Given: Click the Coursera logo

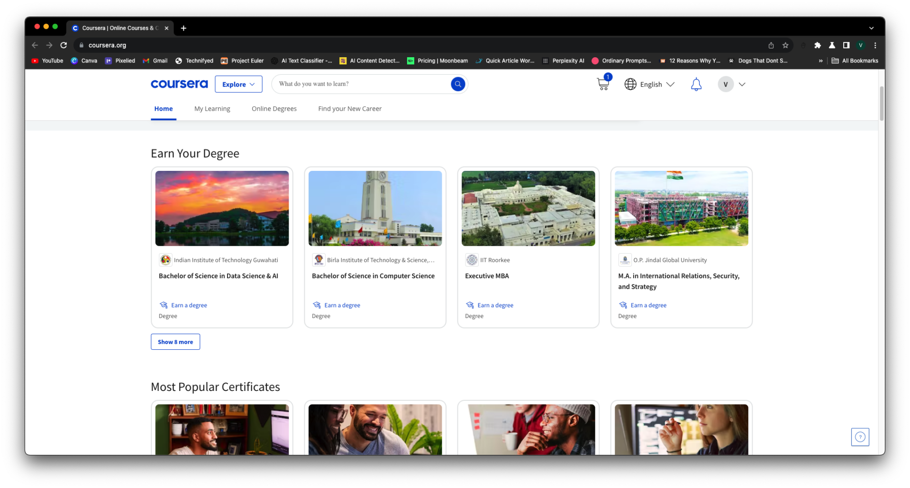Looking at the screenshot, I should 179,84.
